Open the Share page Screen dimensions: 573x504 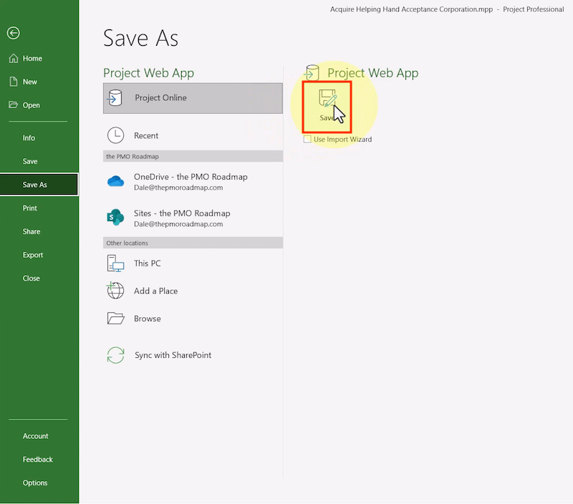pos(31,232)
